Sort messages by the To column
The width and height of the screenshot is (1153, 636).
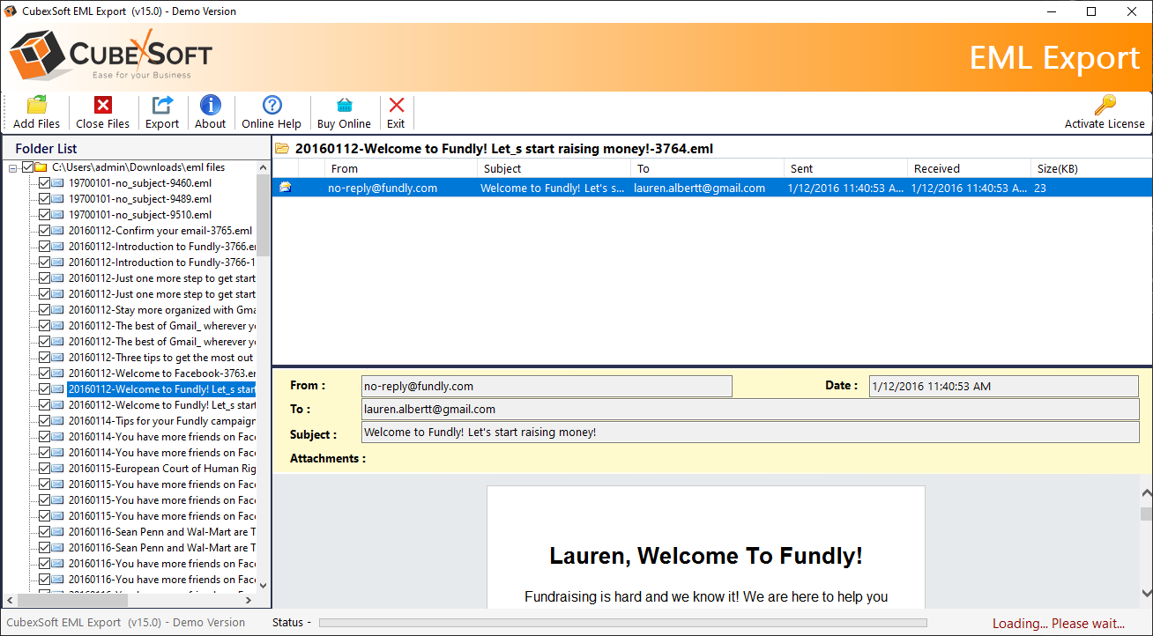707,168
